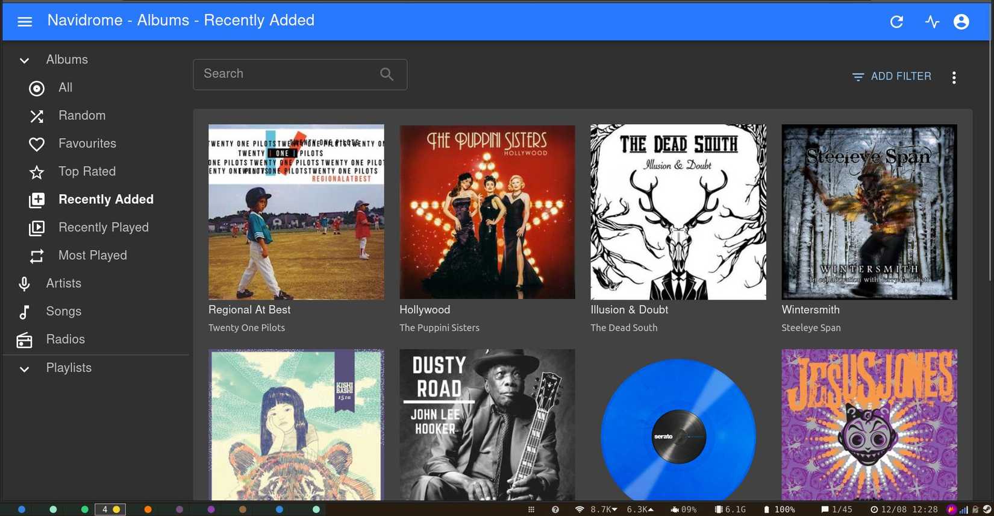
Task: Click the Radios icon
Action: click(24, 340)
